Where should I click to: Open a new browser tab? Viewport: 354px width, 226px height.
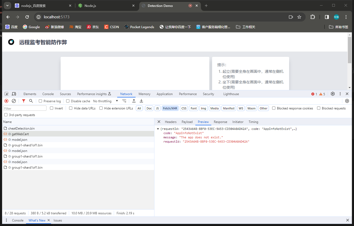pyautogui.click(x=206, y=6)
